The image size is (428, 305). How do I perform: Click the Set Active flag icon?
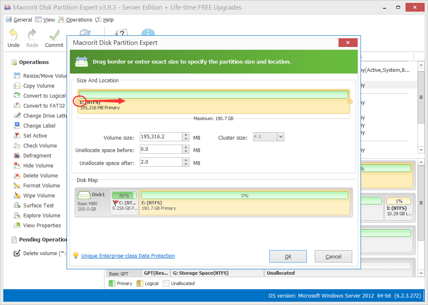tap(17, 135)
